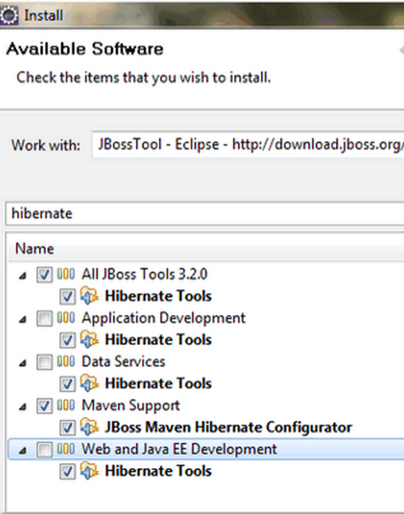This screenshot has height=514, width=404.
Task: Click the feature icon of Hibernate Tools under All JBoss Tools
Action: (89, 295)
